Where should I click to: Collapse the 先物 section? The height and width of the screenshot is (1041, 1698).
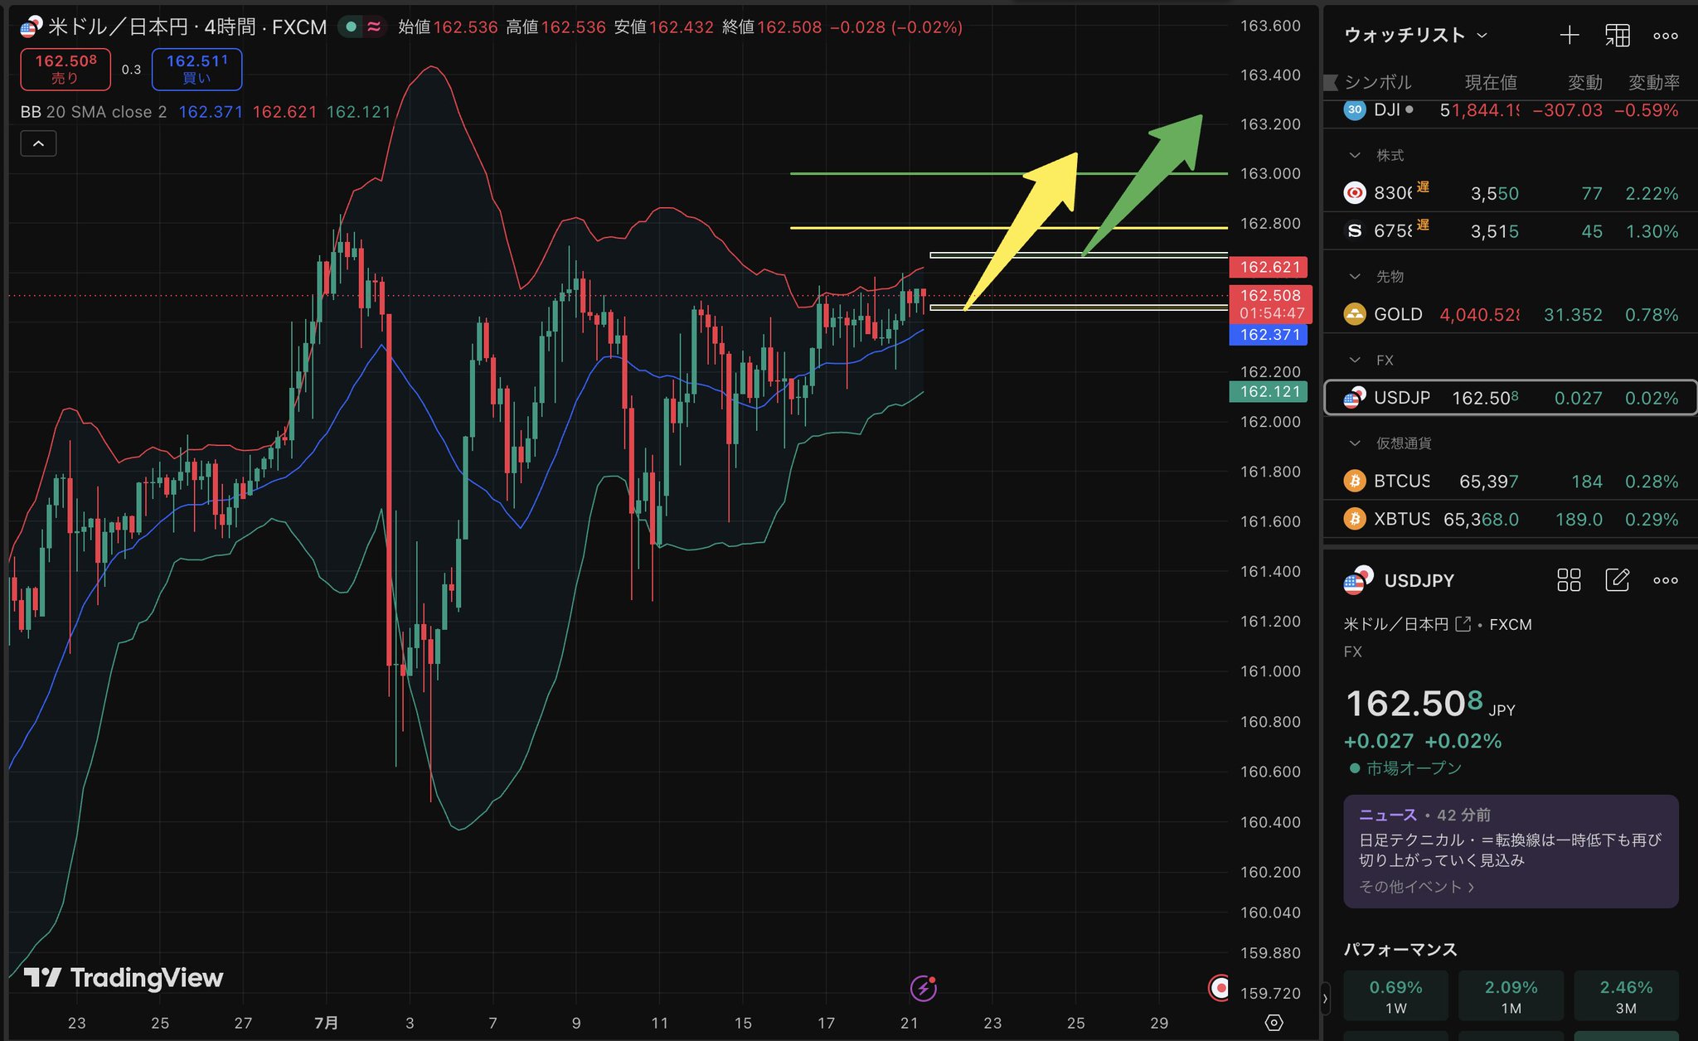pyautogui.click(x=1355, y=276)
